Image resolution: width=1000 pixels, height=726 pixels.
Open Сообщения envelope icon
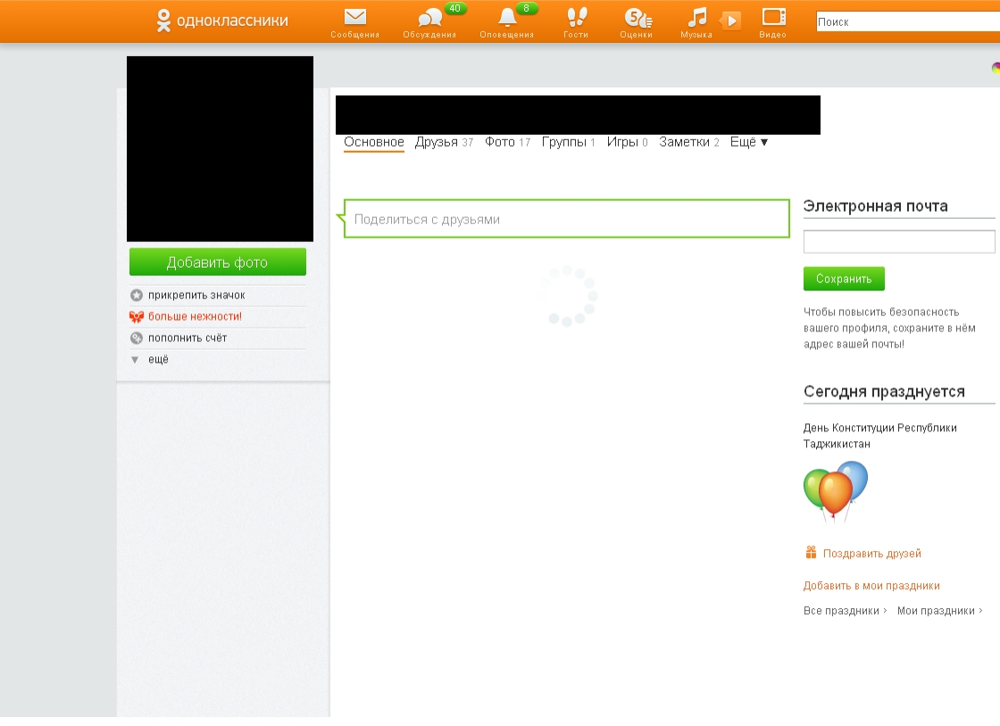coord(354,18)
